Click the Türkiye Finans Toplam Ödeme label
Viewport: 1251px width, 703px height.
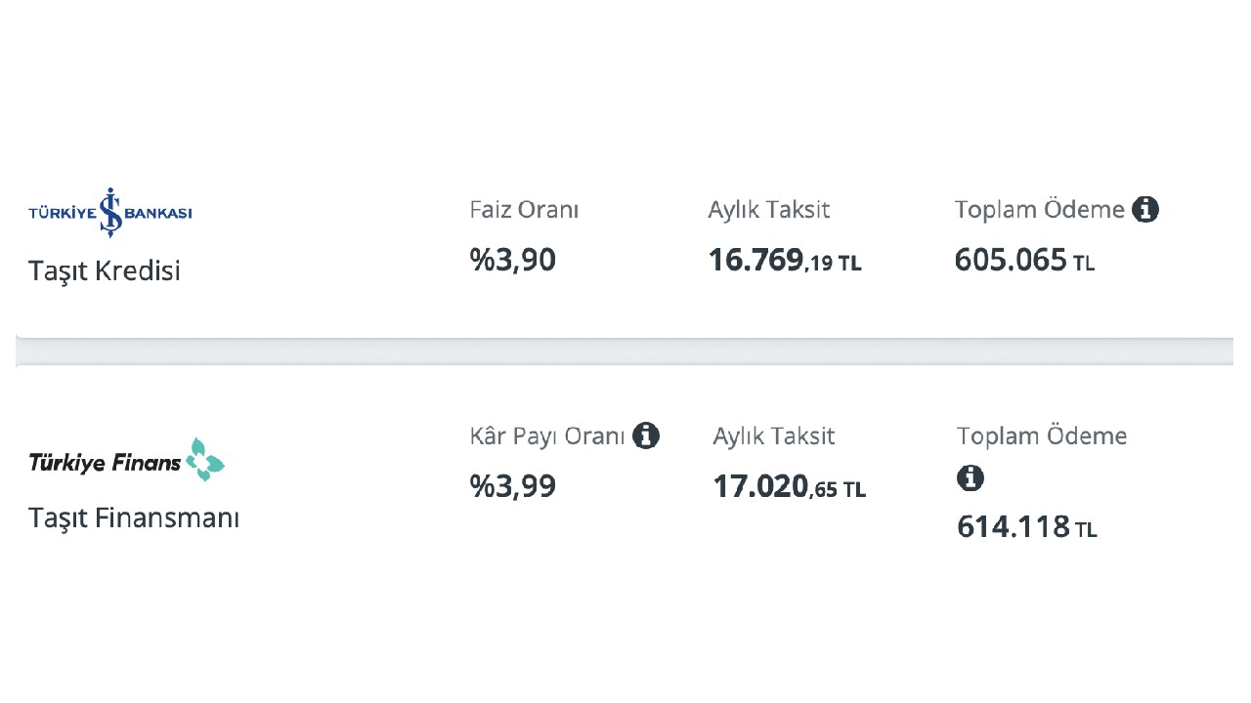(1042, 436)
